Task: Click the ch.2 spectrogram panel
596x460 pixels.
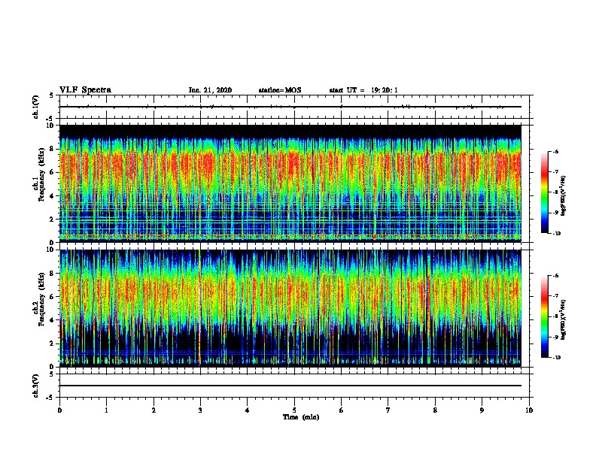Action: tap(290, 308)
